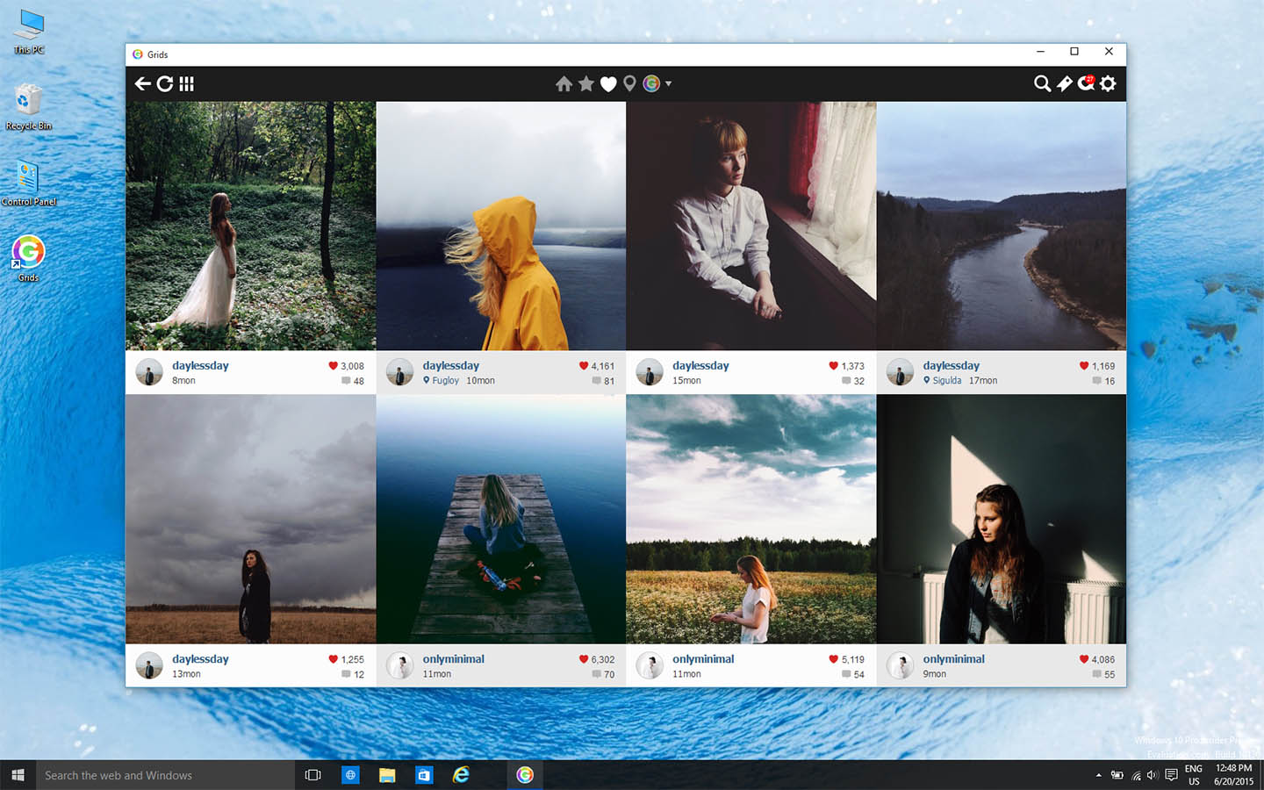Open daylessday's profile from the first post
The height and width of the screenshot is (790, 1264).
point(200,365)
